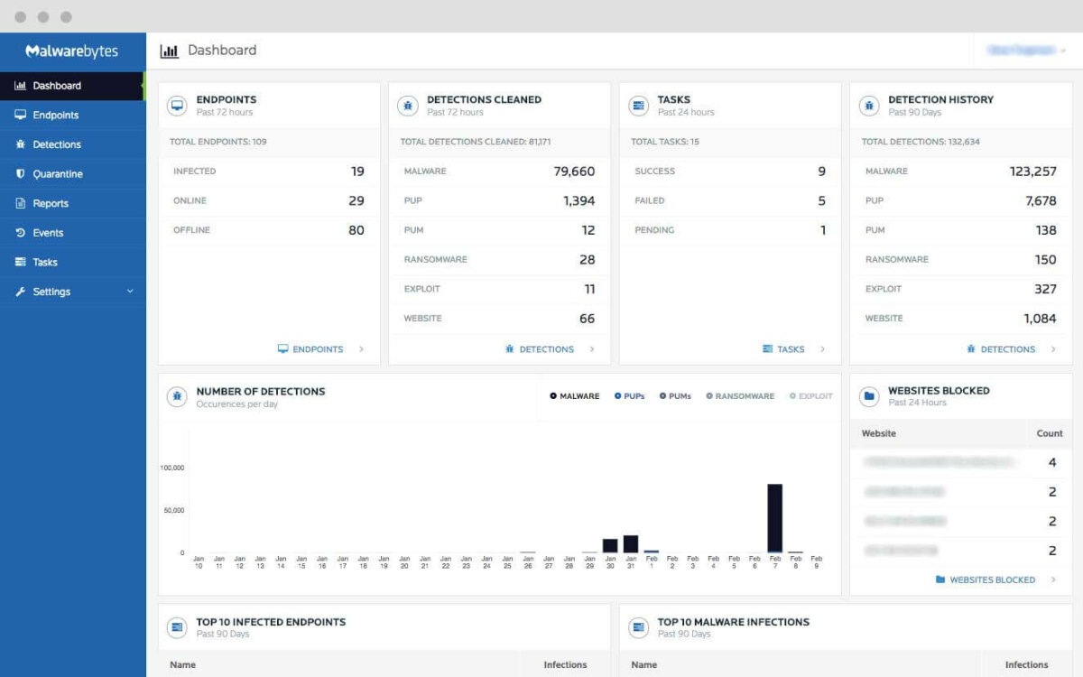The height and width of the screenshot is (677, 1083).
Task: Expand the Tasks card via its chevron arrow
Action: coord(822,349)
